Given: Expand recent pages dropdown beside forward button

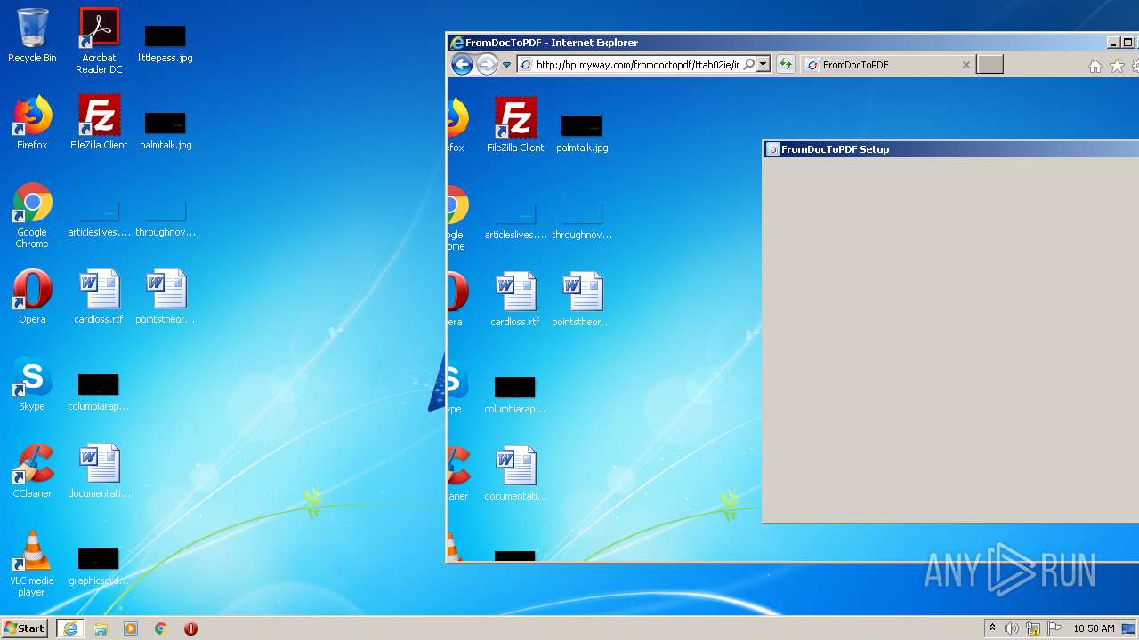Looking at the screenshot, I should pos(506,65).
